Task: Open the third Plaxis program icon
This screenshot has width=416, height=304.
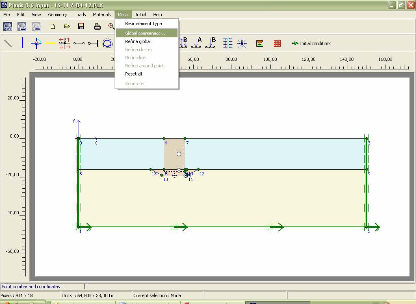Action: point(36,26)
